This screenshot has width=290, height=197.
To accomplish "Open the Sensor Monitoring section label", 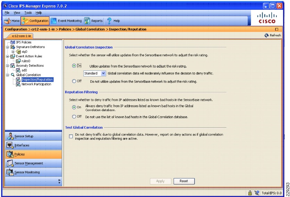I will (27, 172).
